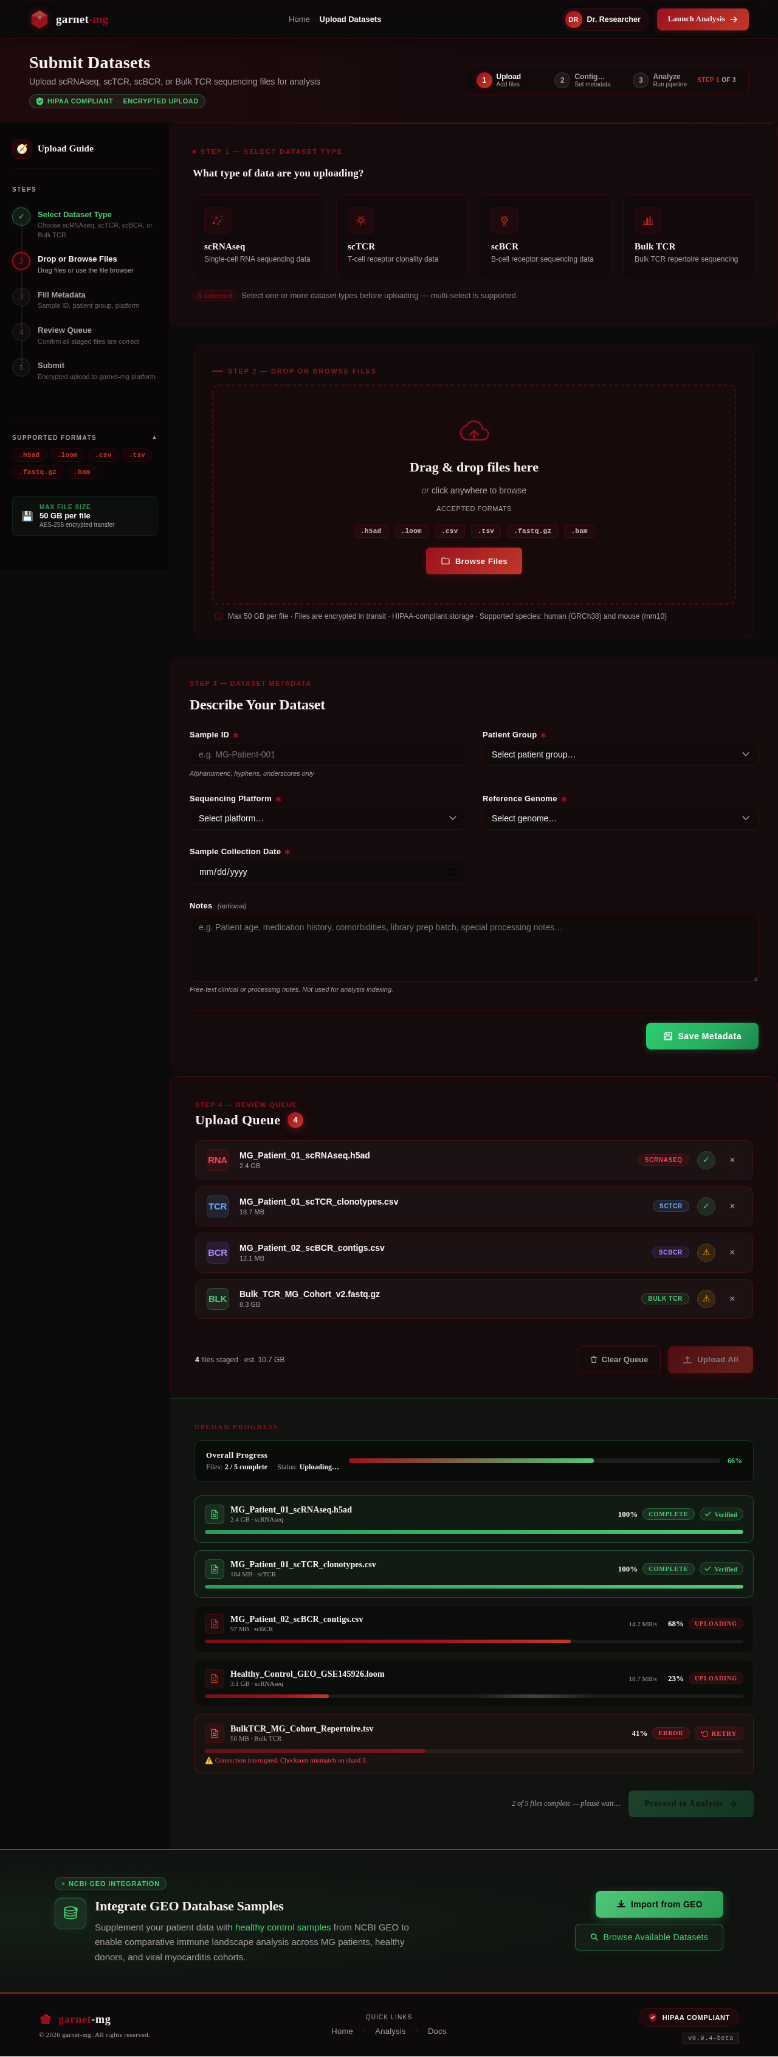Click the HIPAA Compliant shield badge in the footer
The width and height of the screenshot is (778, 2057).
pyautogui.click(x=689, y=2018)
